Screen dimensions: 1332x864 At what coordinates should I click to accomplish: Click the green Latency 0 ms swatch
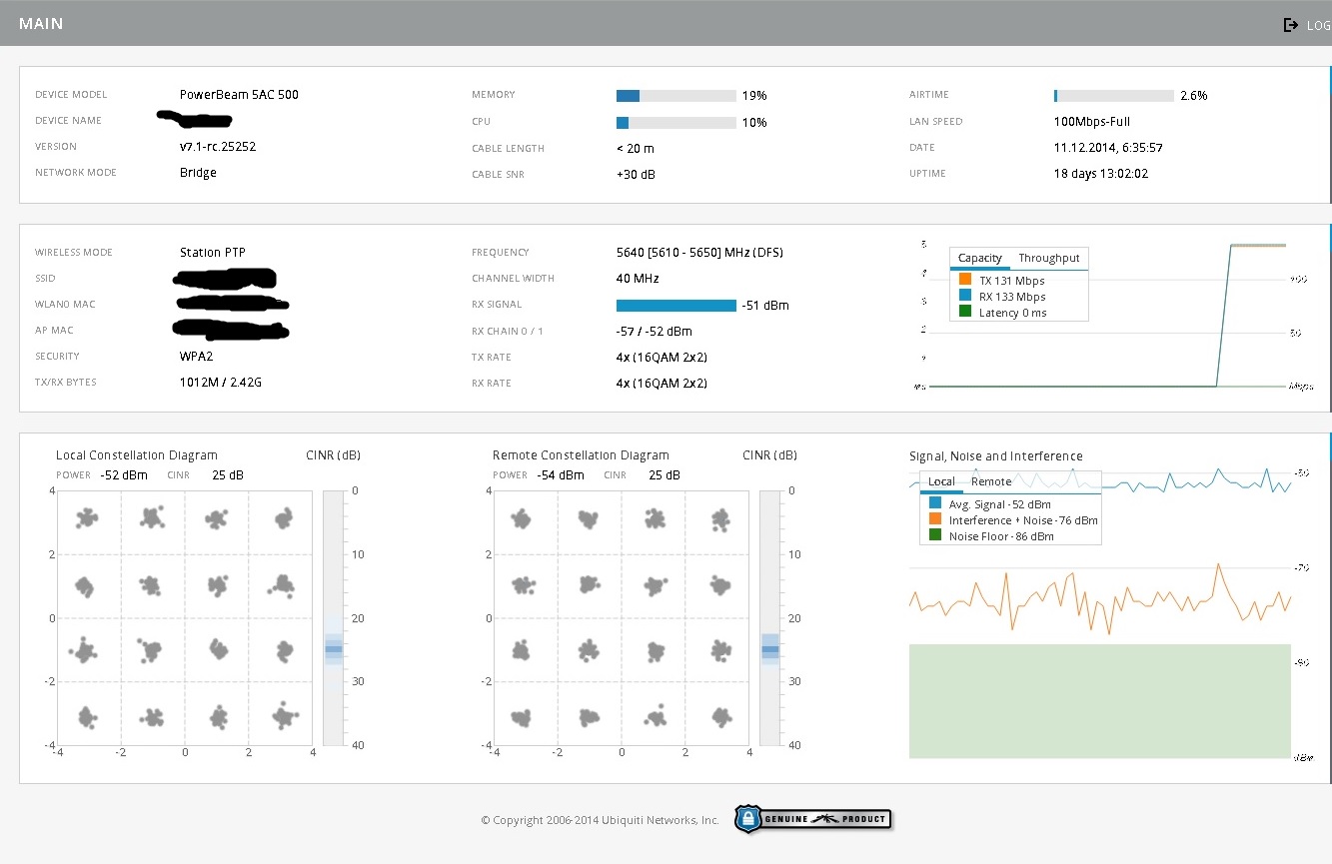coord(964,312)
